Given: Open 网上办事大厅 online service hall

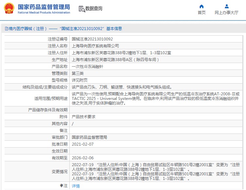Looking at the screenshot, I should point(226,12).
